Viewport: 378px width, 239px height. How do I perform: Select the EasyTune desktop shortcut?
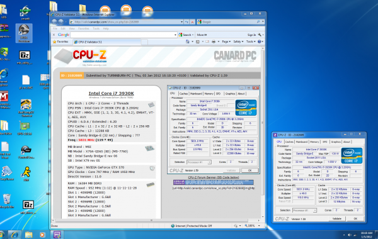[6, 173]
